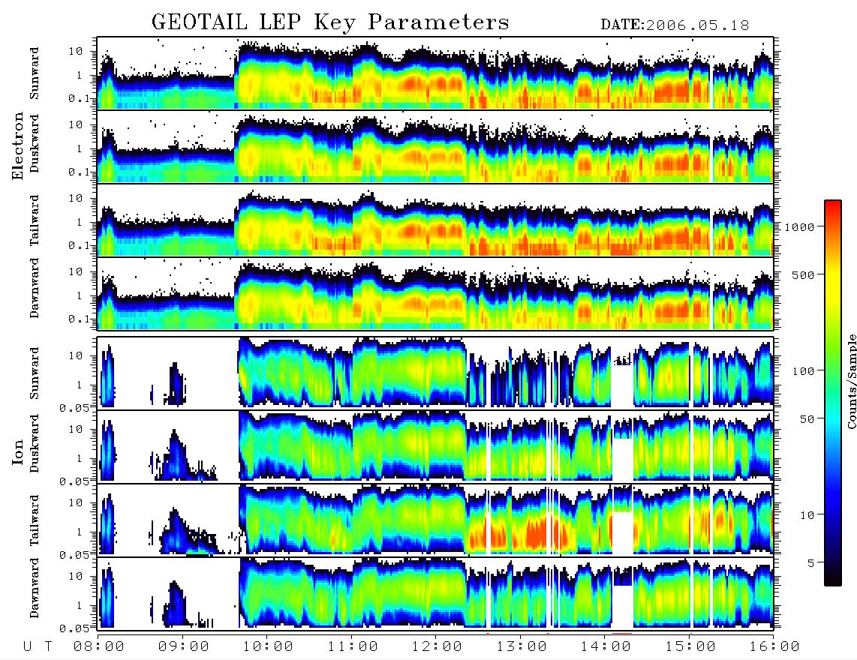Click the "13:00" time tick label
857x660 pixels.
pyautogui.click(x=522, y=647)
